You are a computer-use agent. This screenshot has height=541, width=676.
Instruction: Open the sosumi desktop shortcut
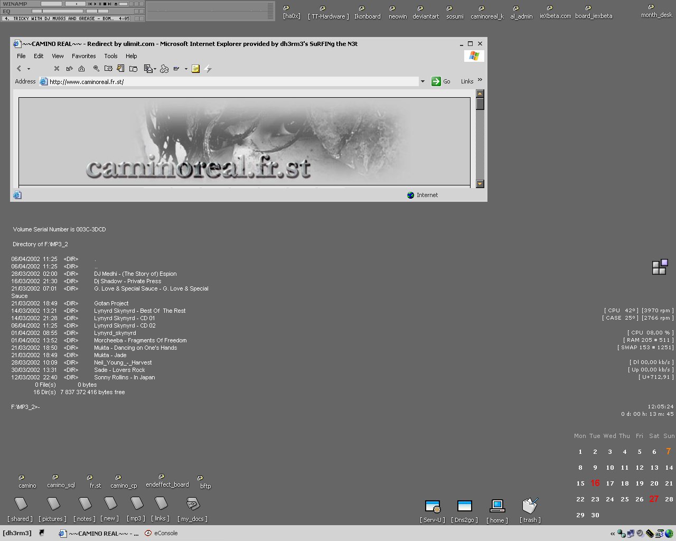[455, 13]
